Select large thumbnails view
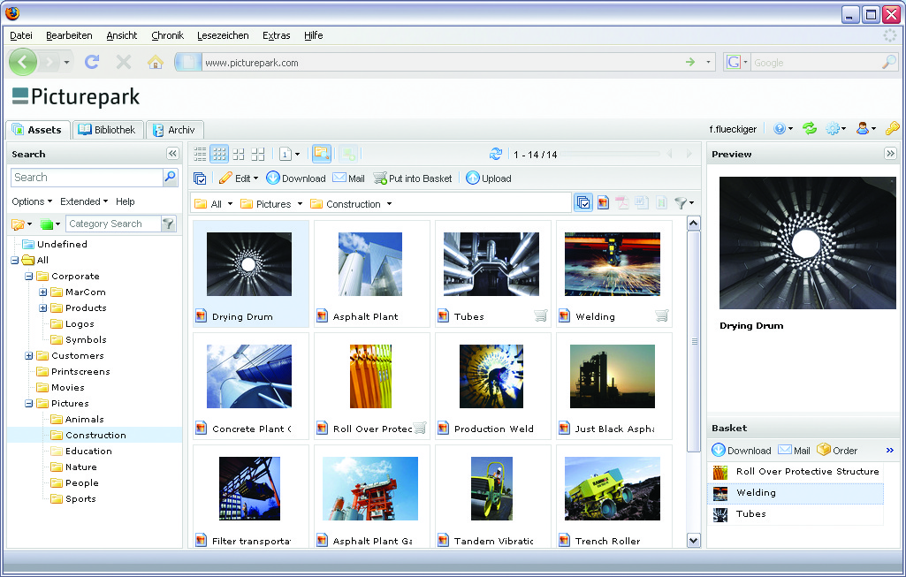Image resolution: width=906 pixels, height=577 pixels. [258, 155]
